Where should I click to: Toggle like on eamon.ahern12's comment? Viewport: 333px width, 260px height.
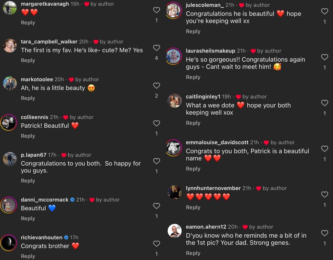324,233
